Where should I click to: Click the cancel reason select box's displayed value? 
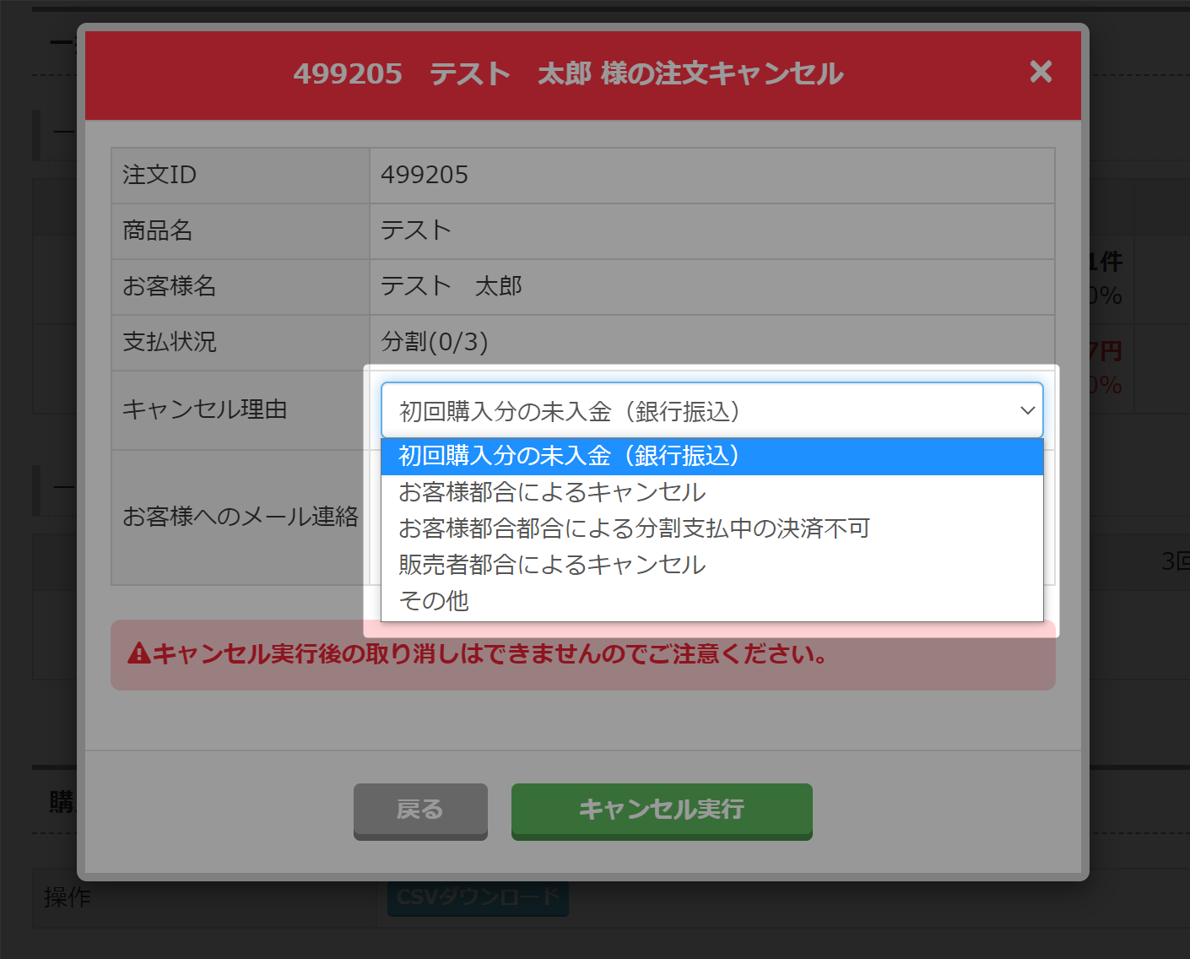[570, 411]
